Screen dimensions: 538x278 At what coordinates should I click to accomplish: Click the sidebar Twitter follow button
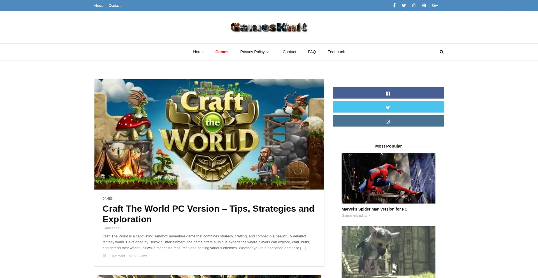click(388, 107)
